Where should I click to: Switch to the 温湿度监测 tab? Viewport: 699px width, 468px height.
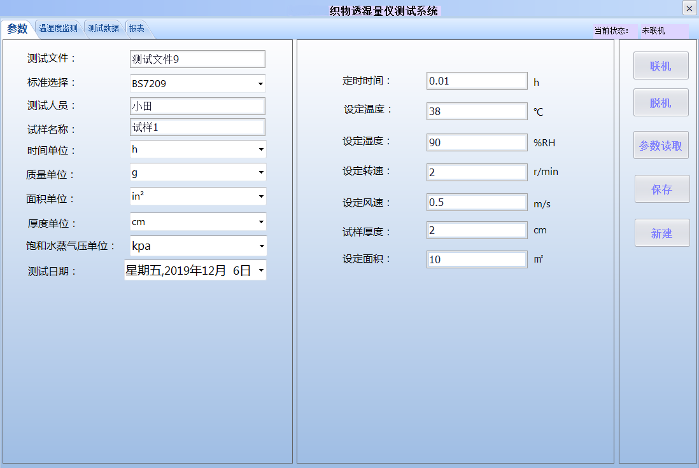[x=58, y=28]
